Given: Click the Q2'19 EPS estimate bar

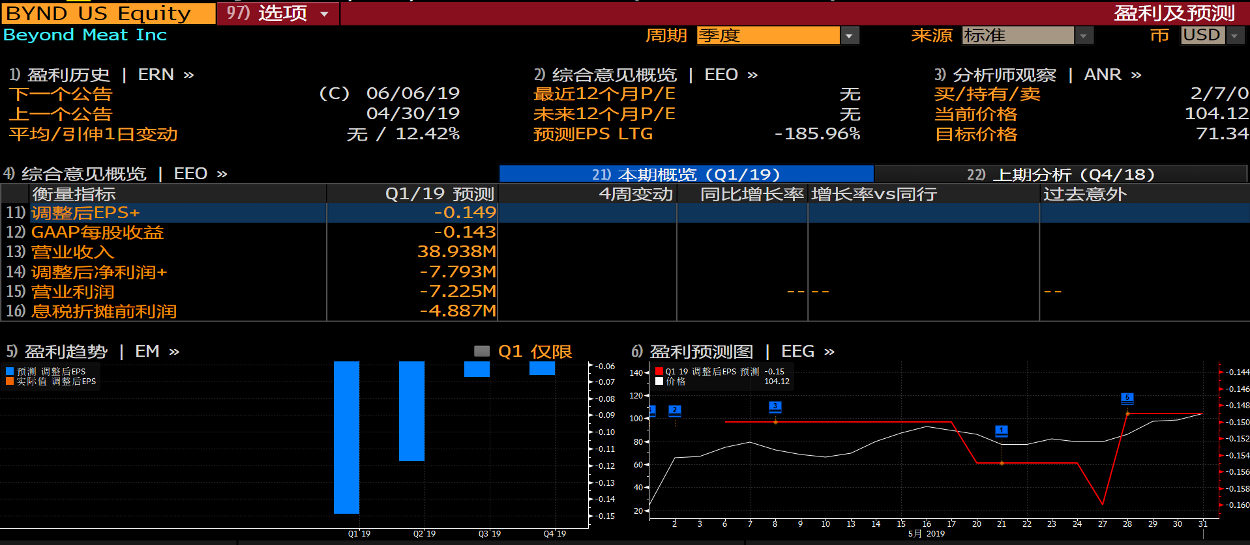Looking at the screenshot, I should point(411,411).
